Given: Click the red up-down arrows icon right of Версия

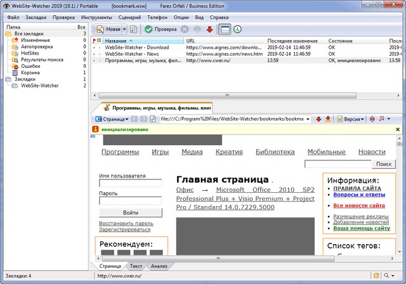Looking at the screenshot, I should pos(372,119).
